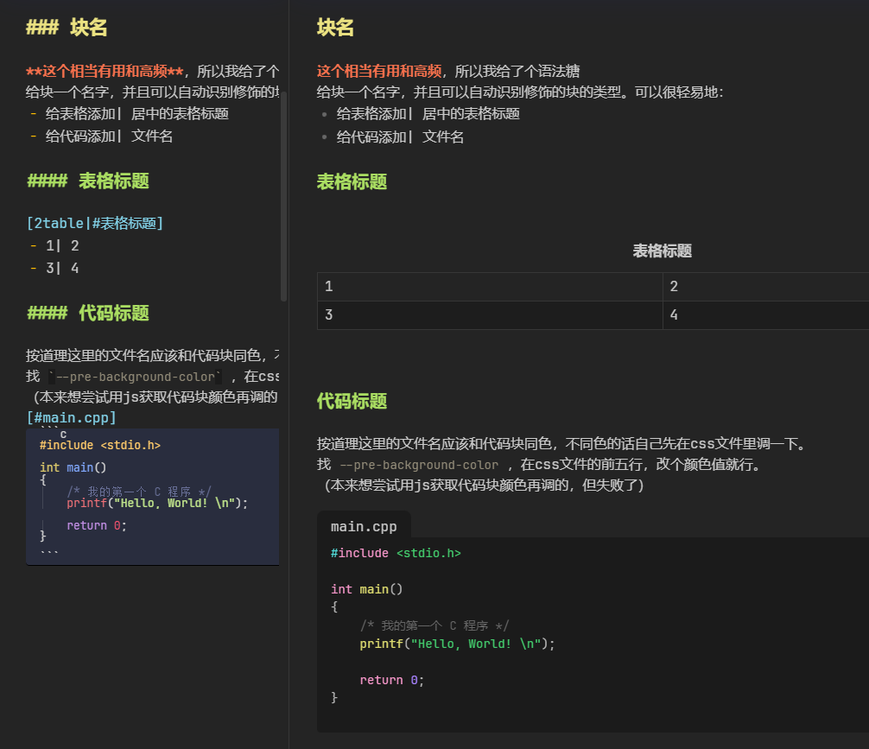Click the printf line in the editor code
Image resolution: width=869 pixels, height=749 pixels.
pos(157,503)
